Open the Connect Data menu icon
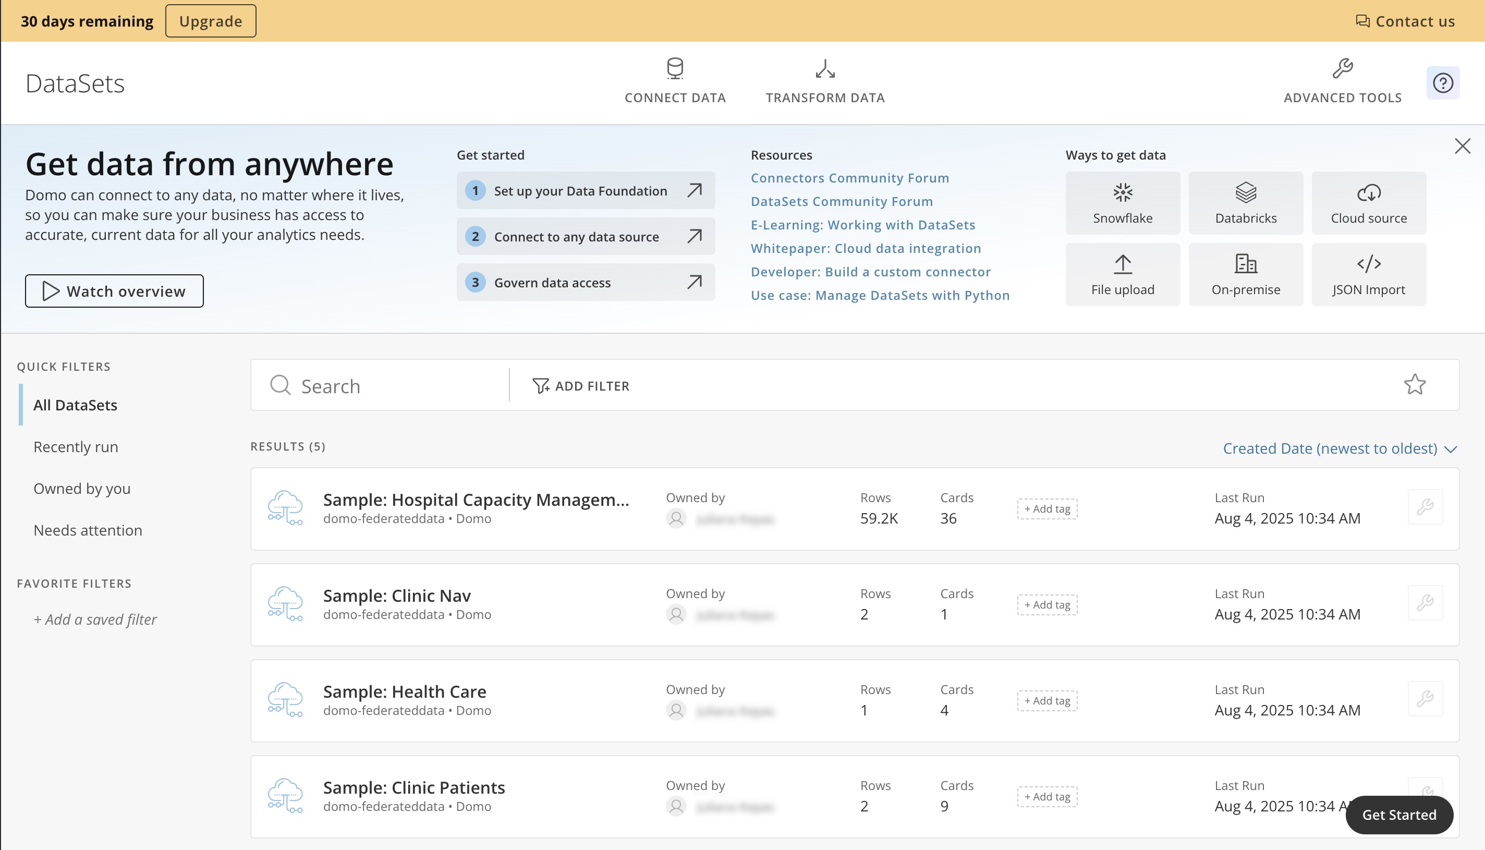The height and width of the screenshot is (850, 1485). [675, 69]
